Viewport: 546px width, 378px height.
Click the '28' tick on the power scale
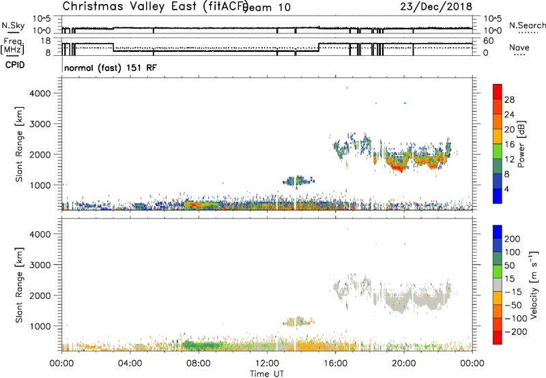pos(509,100)
